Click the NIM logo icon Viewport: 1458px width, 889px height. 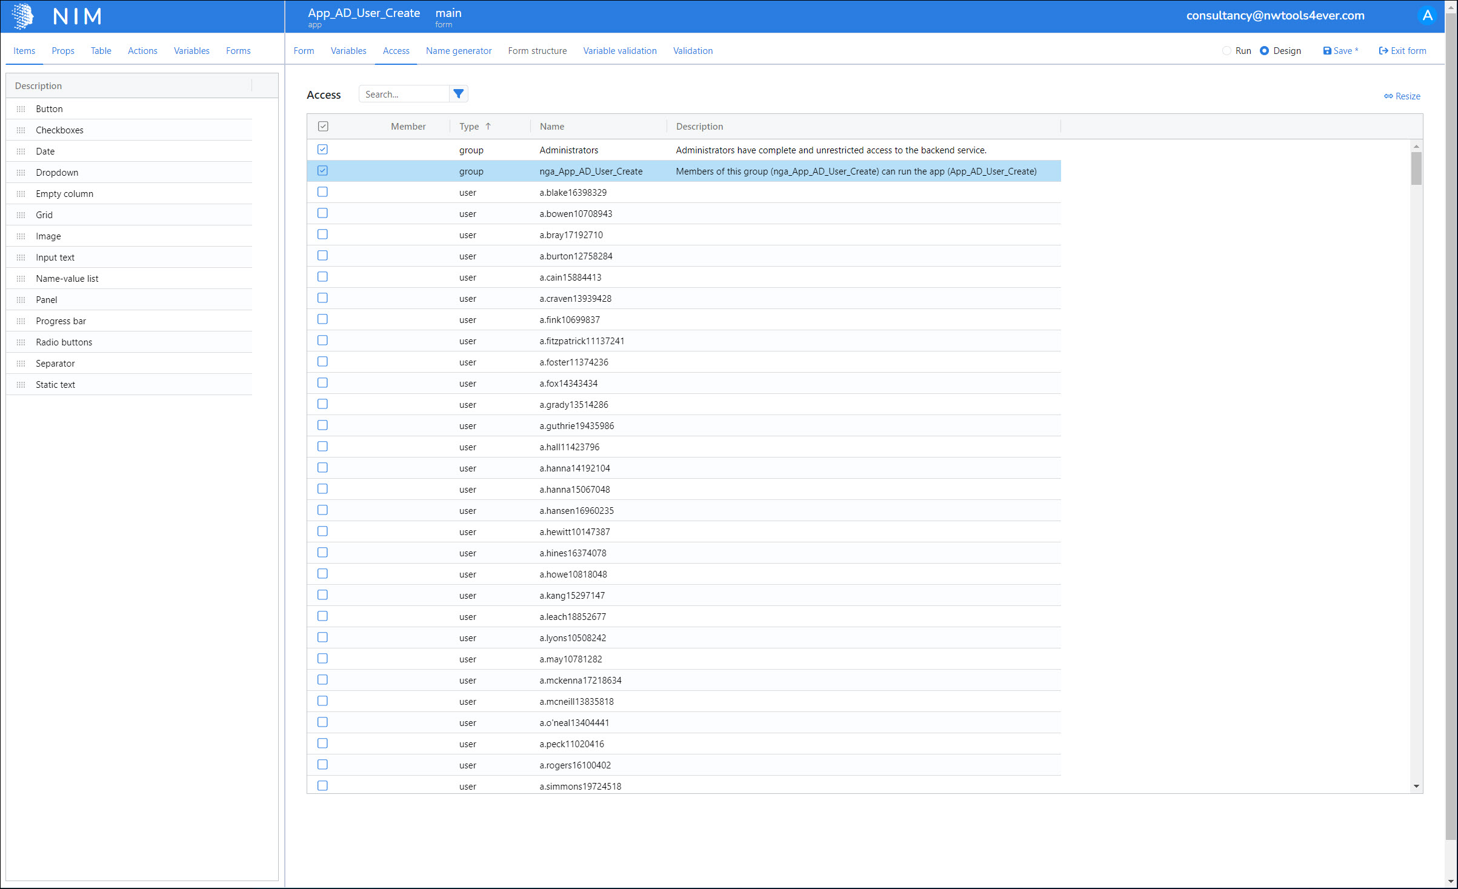click(x=22, y=16)
